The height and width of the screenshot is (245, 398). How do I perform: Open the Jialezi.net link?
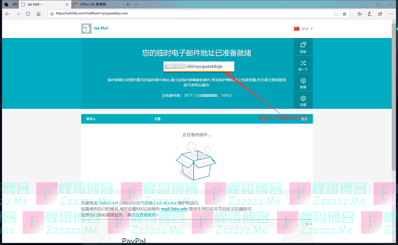(108, 203)
